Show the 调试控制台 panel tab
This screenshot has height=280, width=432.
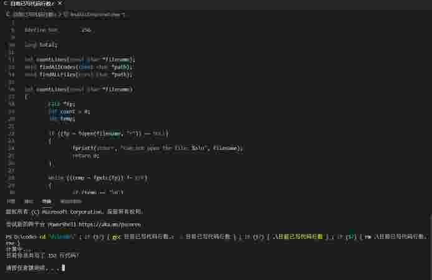[70, 202]
